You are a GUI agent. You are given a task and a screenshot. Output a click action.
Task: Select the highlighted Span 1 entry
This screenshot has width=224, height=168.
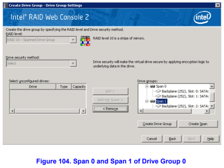coord(161,101)
